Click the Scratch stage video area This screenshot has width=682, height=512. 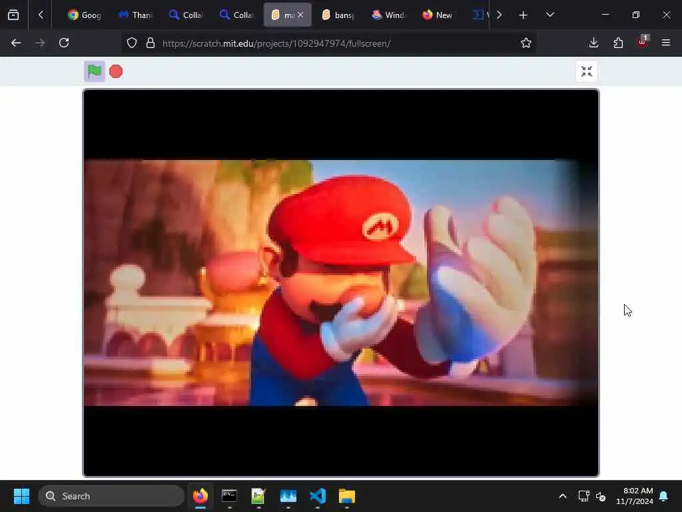[x=340, y=283]
